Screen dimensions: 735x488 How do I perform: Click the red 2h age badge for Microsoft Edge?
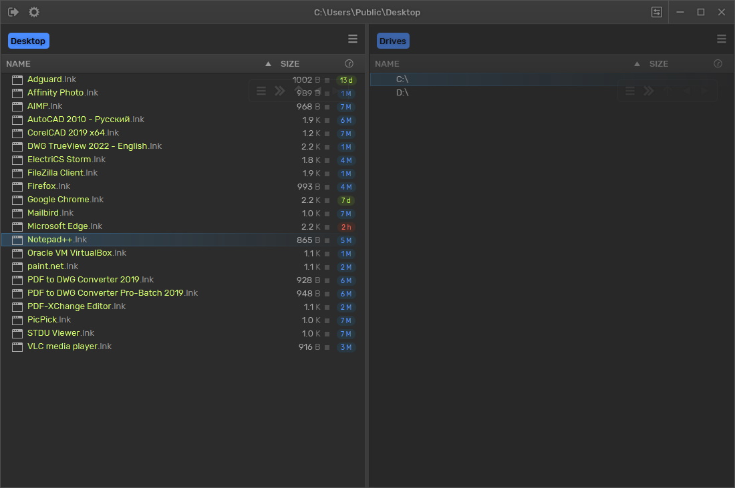346,227
